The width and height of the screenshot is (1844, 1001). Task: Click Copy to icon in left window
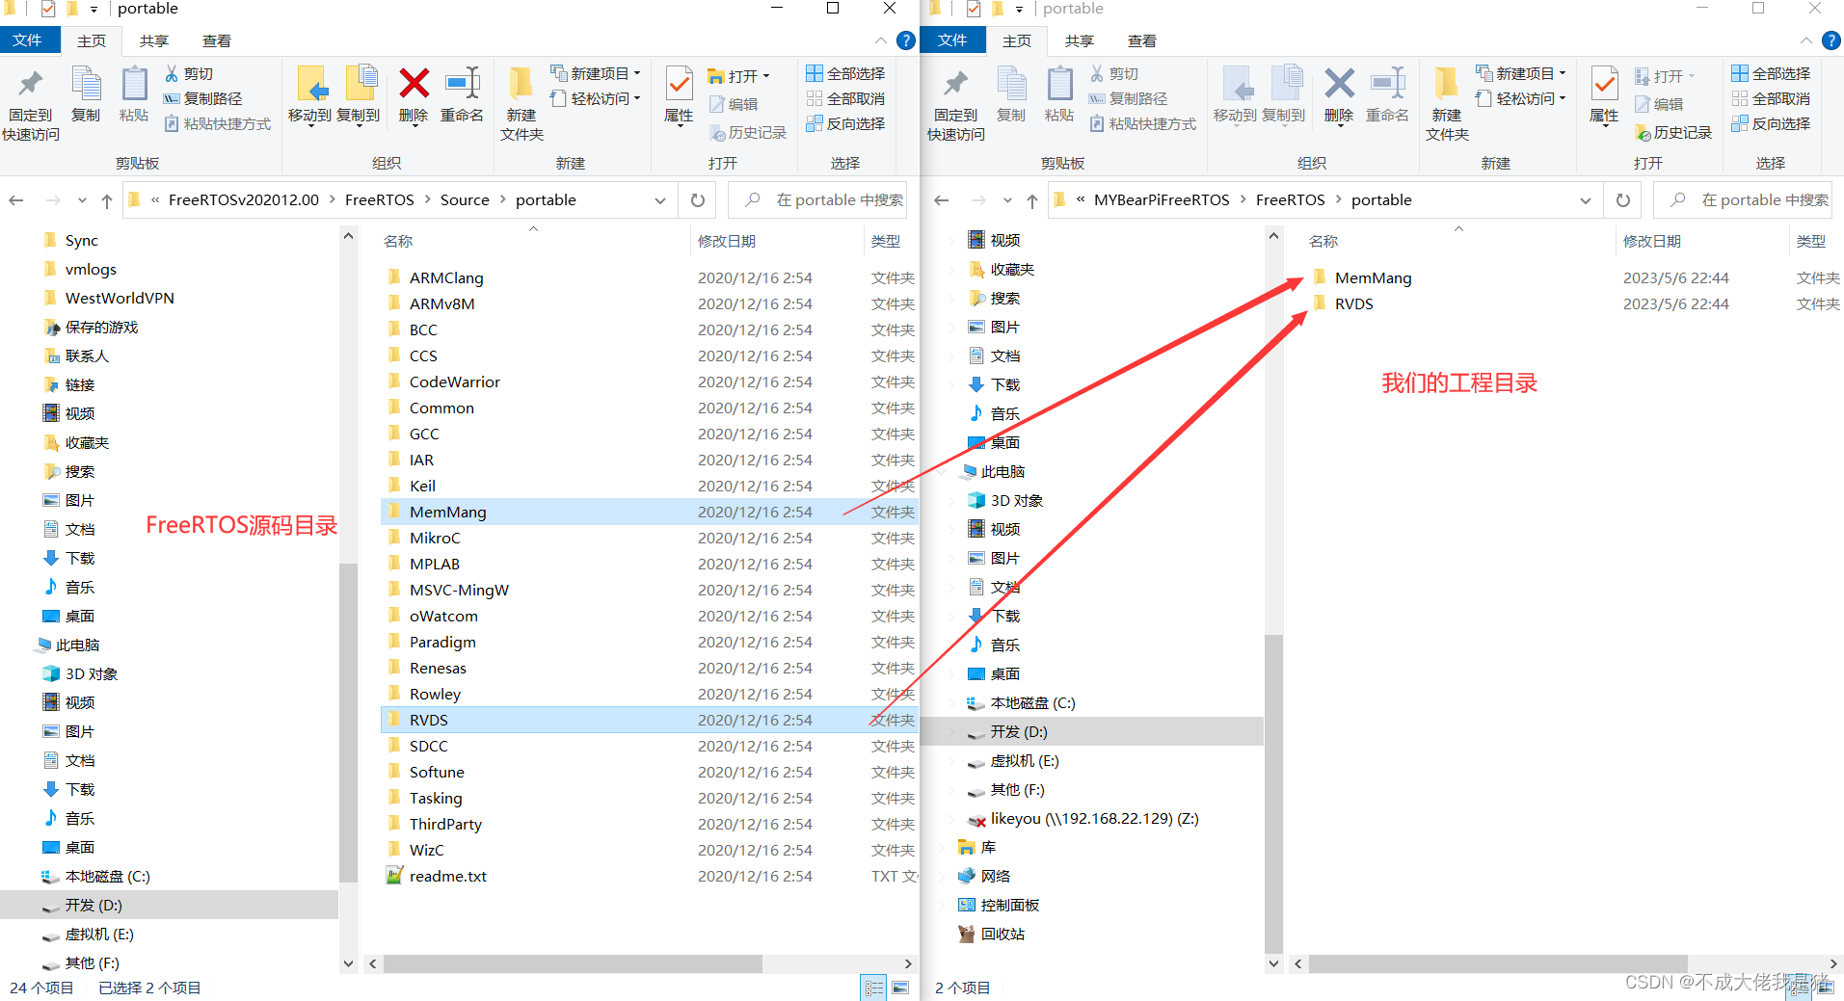tap(359, 94)
